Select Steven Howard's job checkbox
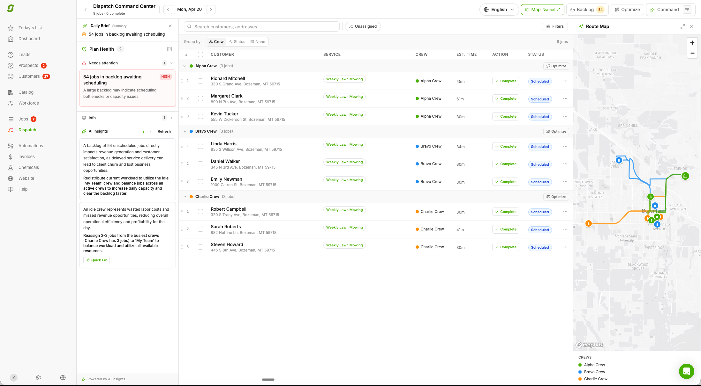Image resolution: width=701 pixels, height=386 pixels. click(200, 247)
